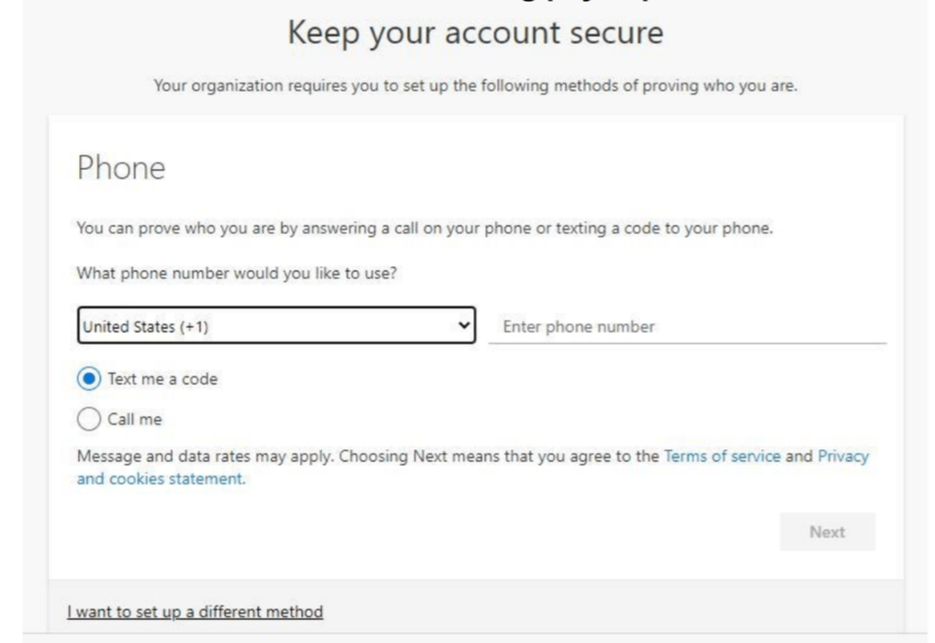Click the "You can prove who you are" description
The image size is (935, 643).
tap(424, 229)
